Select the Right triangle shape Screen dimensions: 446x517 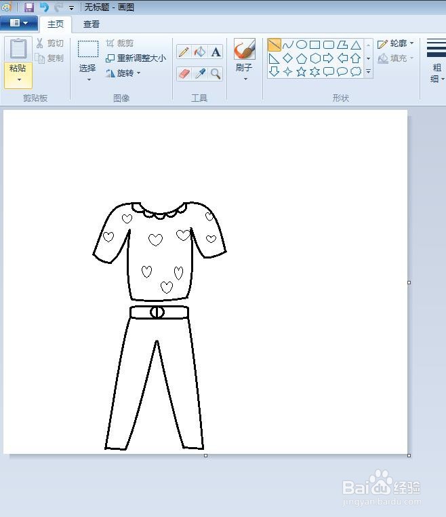274,58
